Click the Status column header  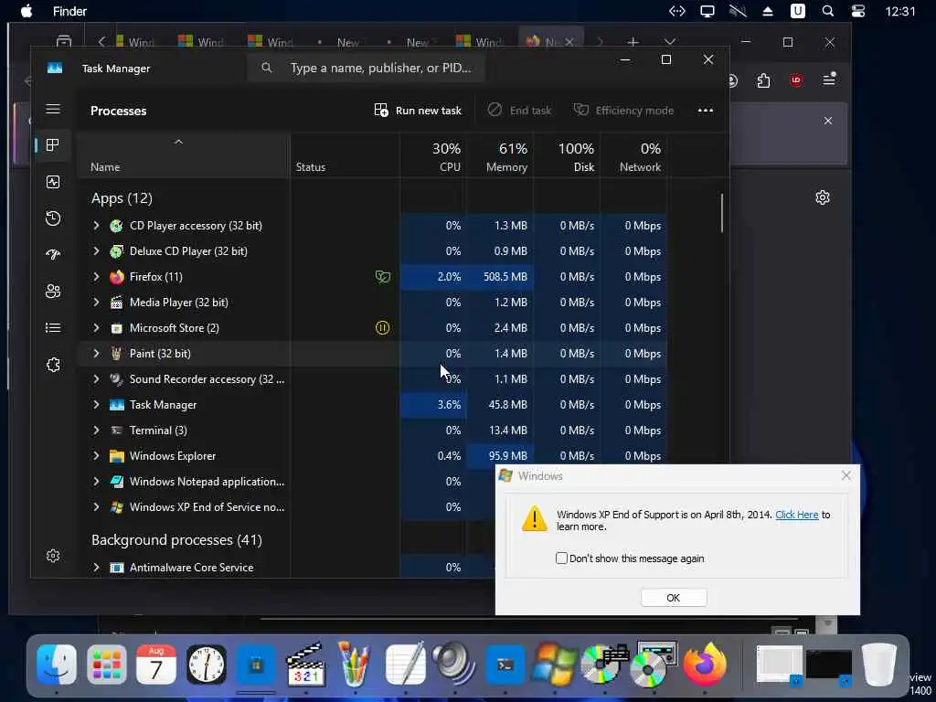pos(345,156)
